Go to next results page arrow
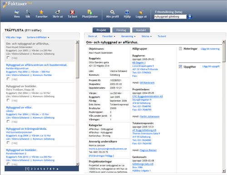This screenshot has width=227, height=175. (x=58, y=169)
